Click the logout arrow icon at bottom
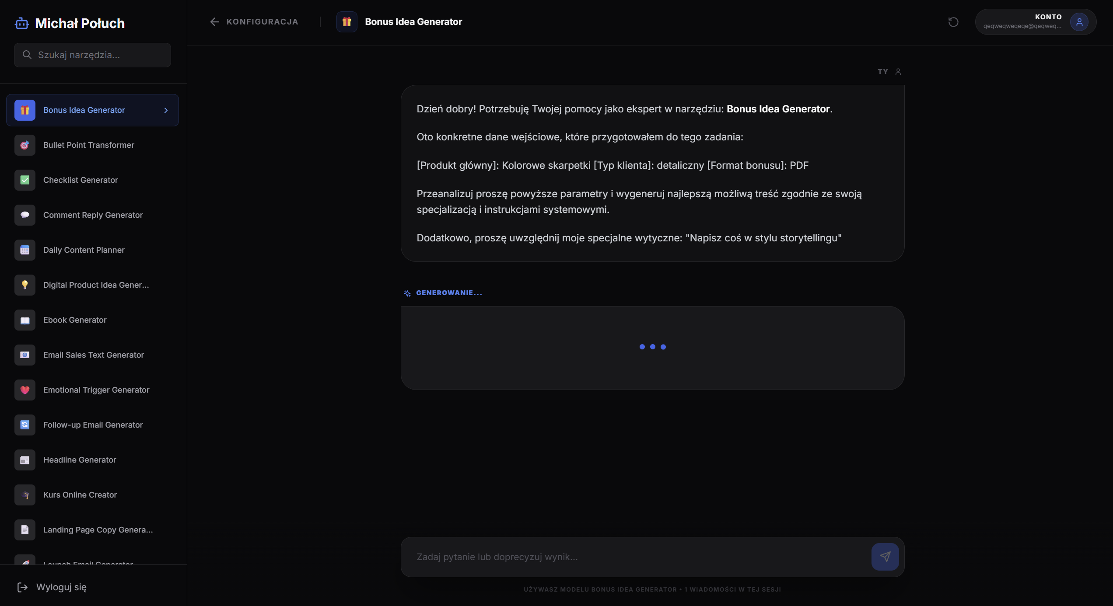 tap(22, 587)
